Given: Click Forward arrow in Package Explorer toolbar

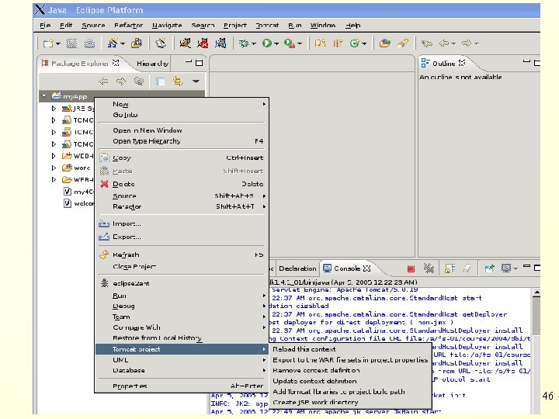Looking at the screenshot, I should 121,81.
